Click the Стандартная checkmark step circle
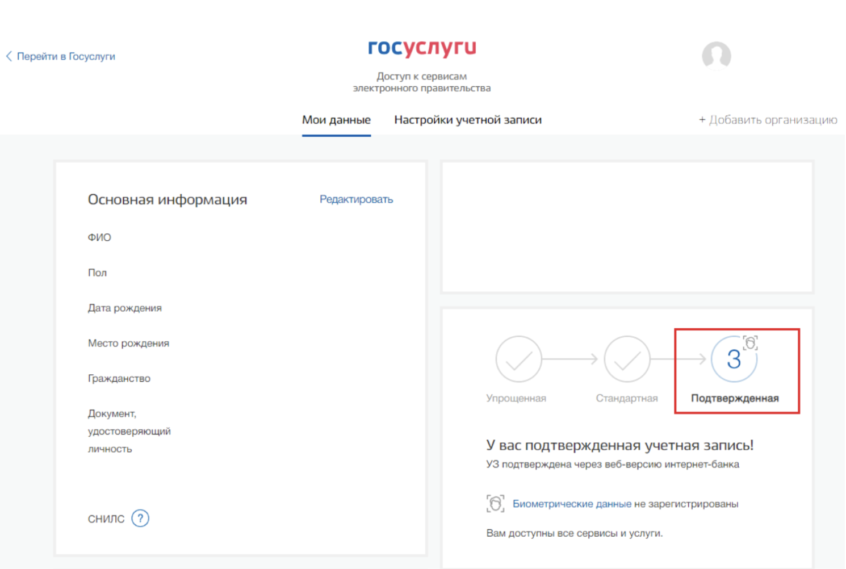Screen dimensions: 846x569 [x=627, y=359]
